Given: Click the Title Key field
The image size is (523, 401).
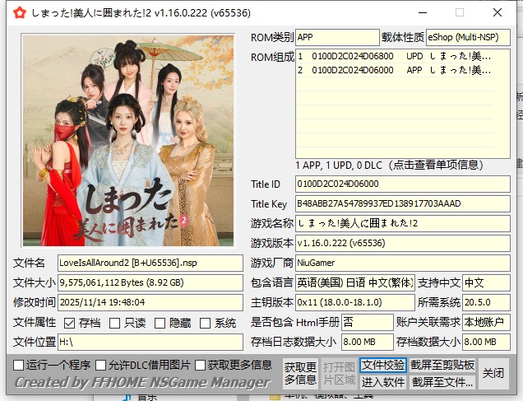Looking at the screenshot, I should tap(402, 203).
